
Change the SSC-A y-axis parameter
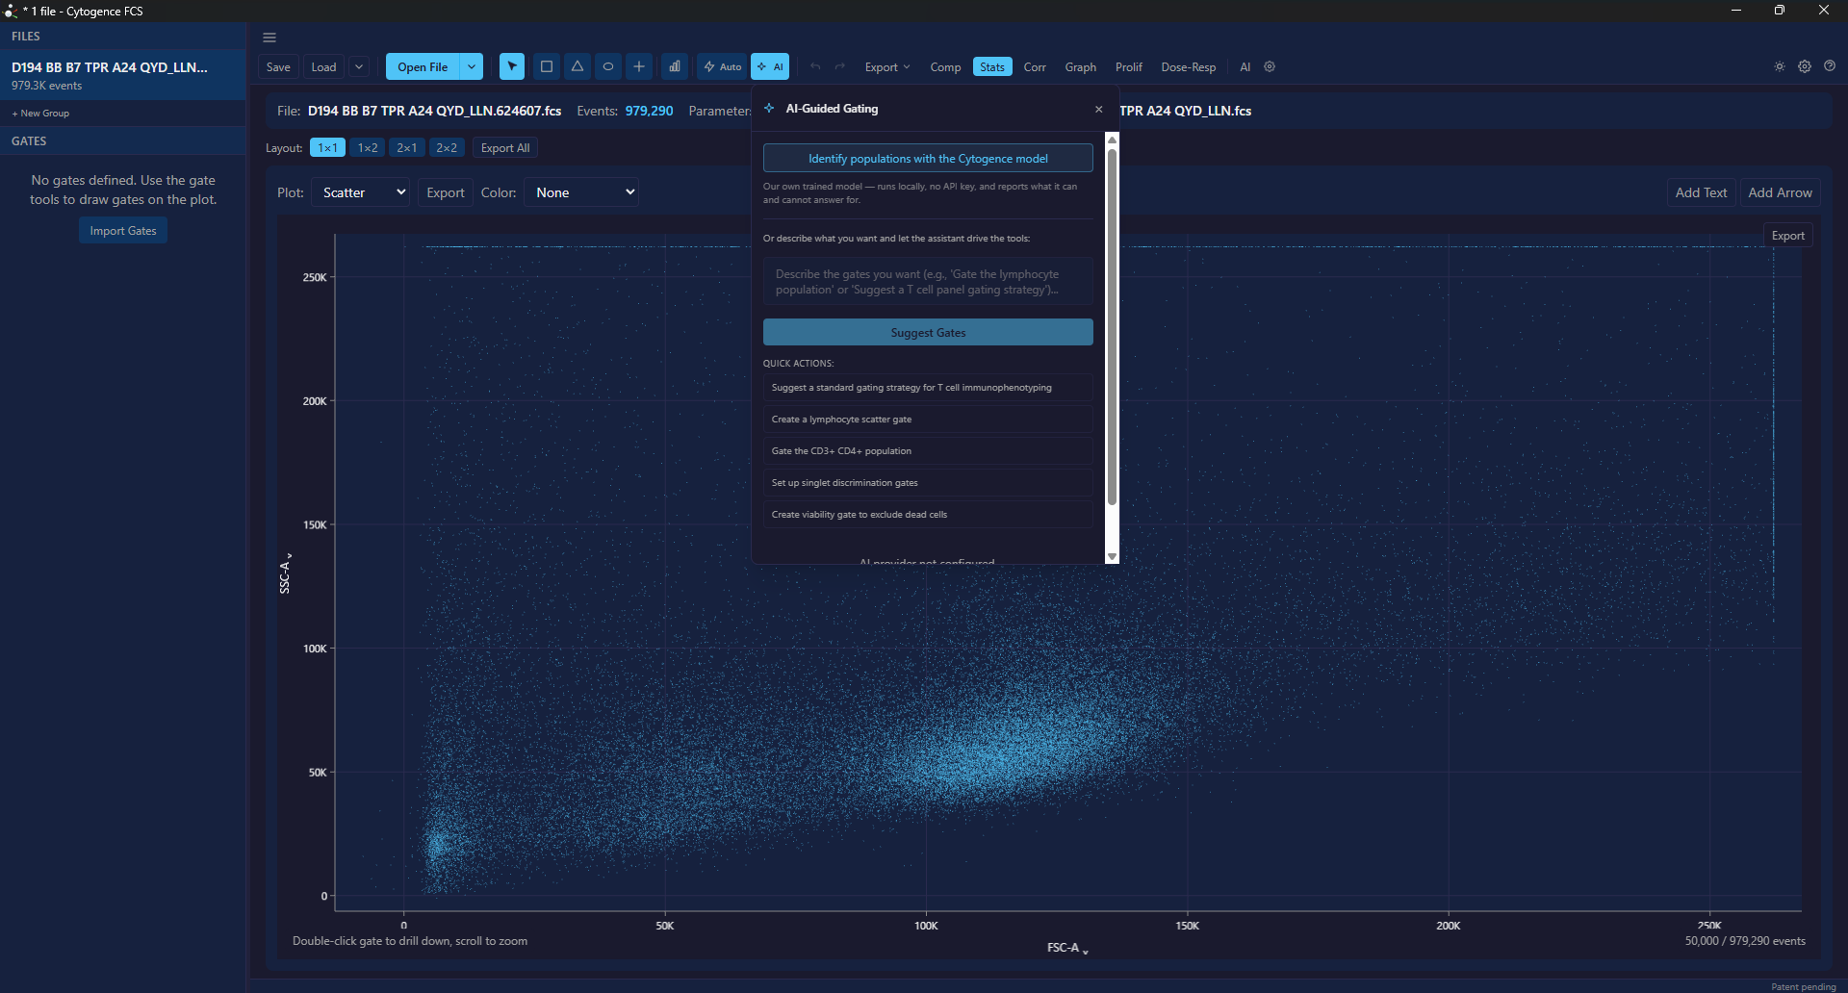click(x=285, y=573)
